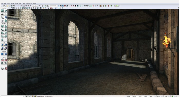Select the Volumetric card brush

click(2, 40)
